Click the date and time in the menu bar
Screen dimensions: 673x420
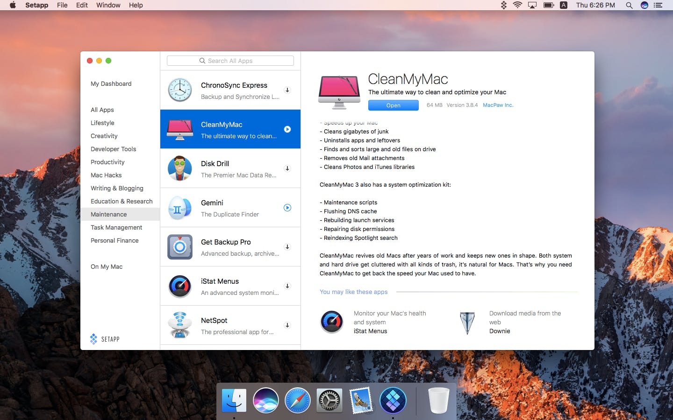595,5
